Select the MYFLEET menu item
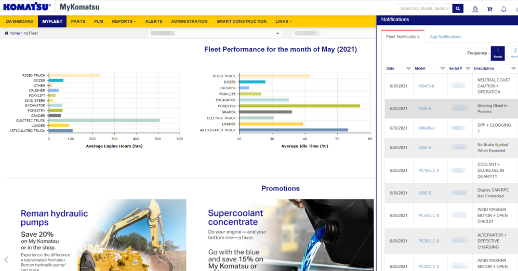 52,21
